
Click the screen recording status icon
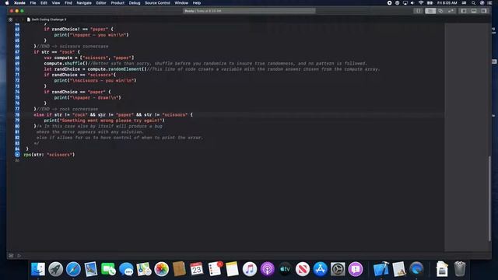click(x=389, y=3)
